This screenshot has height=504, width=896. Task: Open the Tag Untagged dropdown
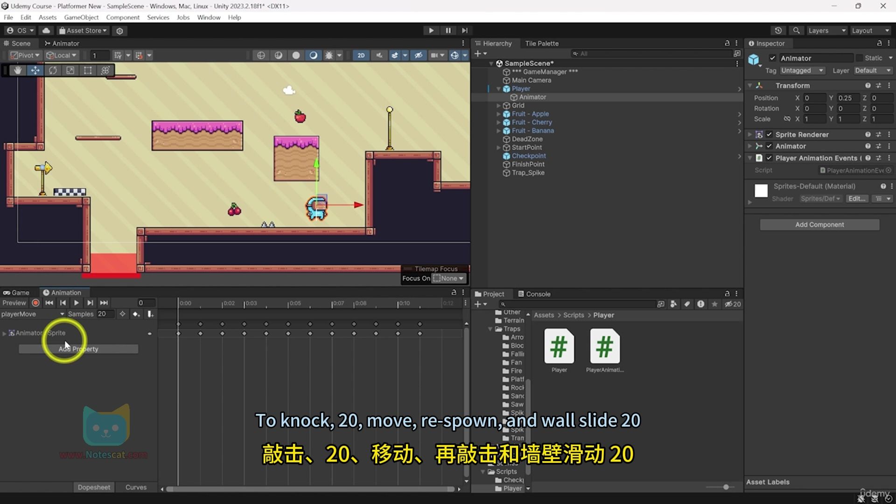pos(802,70)
